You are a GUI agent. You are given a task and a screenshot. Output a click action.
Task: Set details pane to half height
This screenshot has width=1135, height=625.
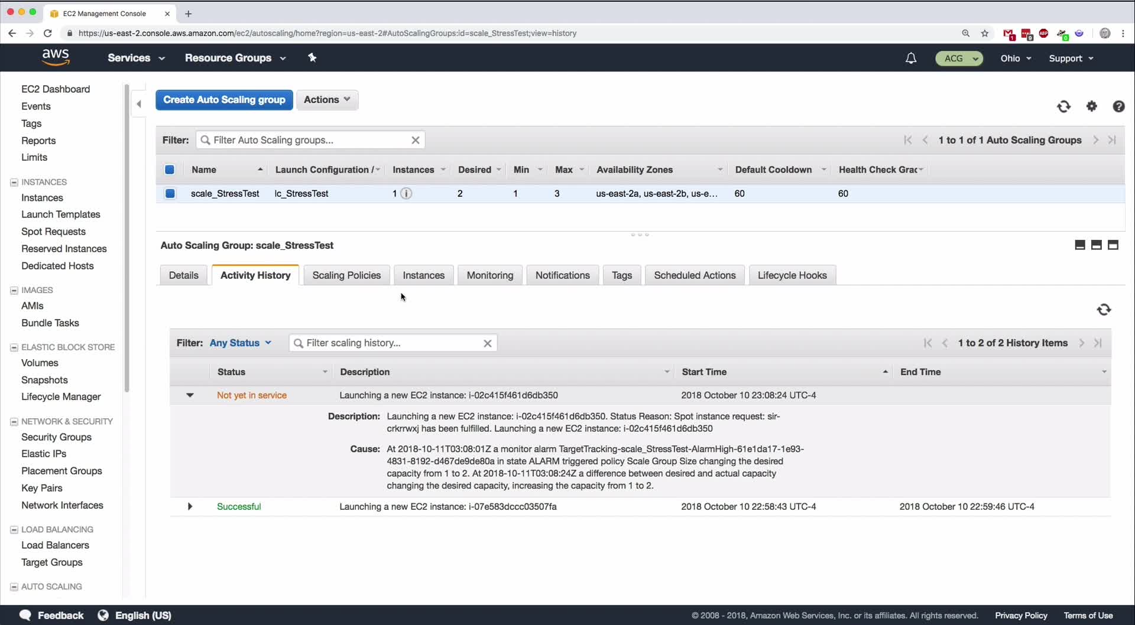point(1096,245)
